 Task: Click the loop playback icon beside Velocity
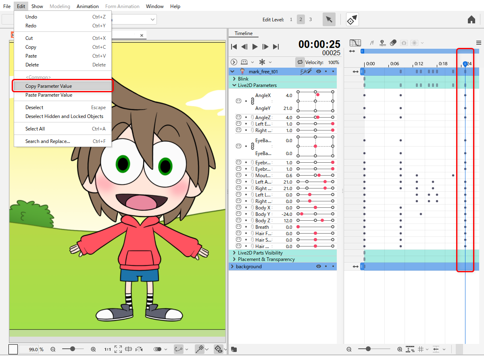pyautogui.click(x=300, y=62)
